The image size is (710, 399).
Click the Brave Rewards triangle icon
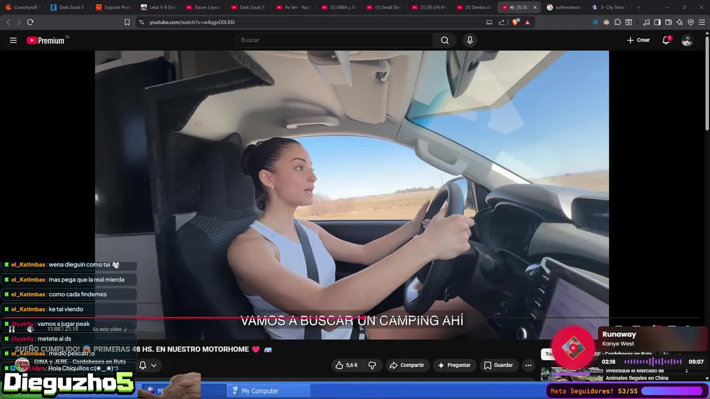pos(527,22)
